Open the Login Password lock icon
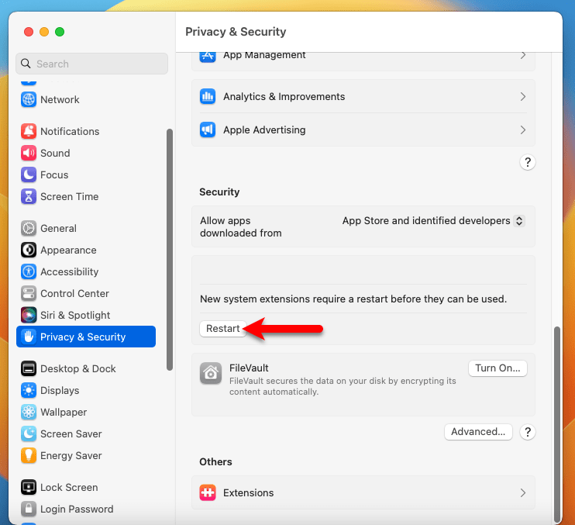The image size is (575, 525). coord(29,509)
